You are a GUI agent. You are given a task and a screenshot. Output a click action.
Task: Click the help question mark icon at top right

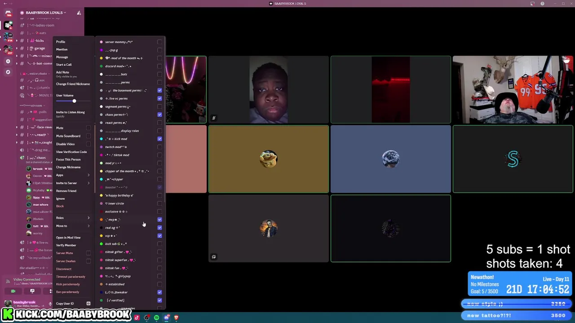tap(542, 4)
